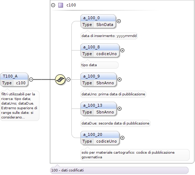Collapse the sequence compositor children
Viewport: 195px width, 175px height.
(69, 79)
